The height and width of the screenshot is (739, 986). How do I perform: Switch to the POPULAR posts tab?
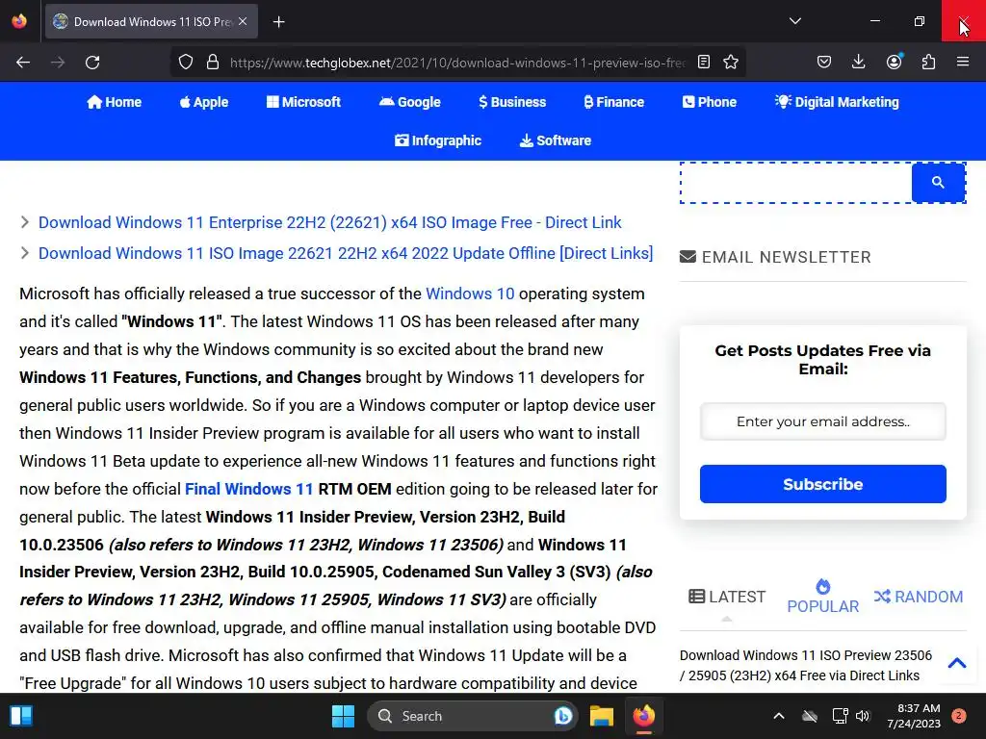tap(823, 597)
